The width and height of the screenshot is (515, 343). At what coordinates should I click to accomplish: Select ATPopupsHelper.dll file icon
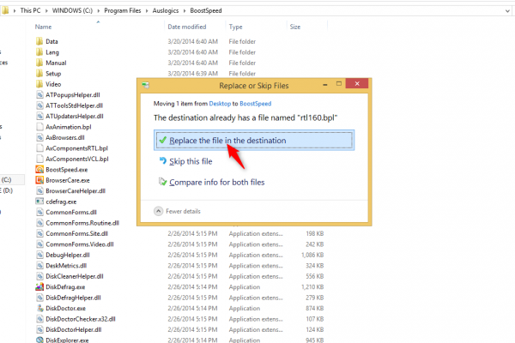point(39,94)
